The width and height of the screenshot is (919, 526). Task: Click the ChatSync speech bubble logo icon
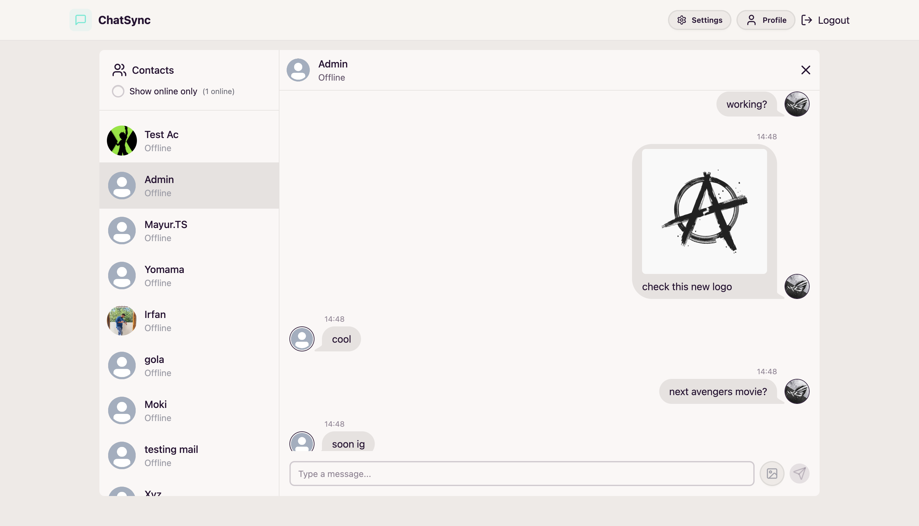(x=80, y=20)
